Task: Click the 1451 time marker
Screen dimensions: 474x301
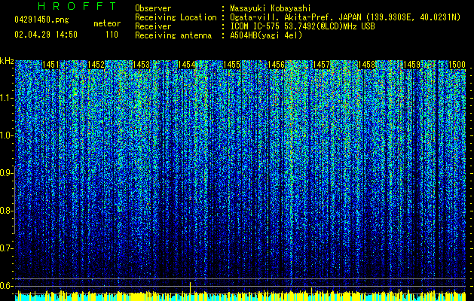Action: click(x=50, y=65)
